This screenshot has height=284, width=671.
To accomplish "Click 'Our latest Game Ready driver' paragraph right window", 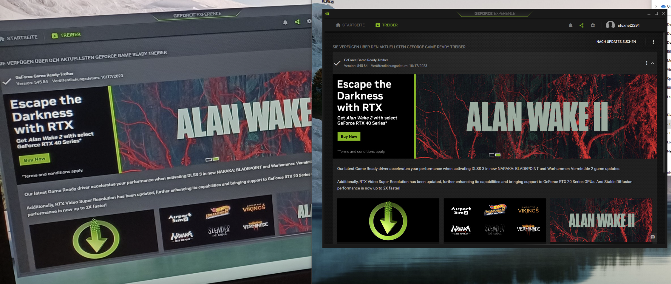I will click(479, 169).
